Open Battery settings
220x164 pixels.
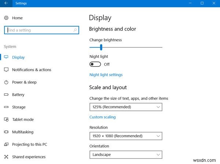(18, 95)
